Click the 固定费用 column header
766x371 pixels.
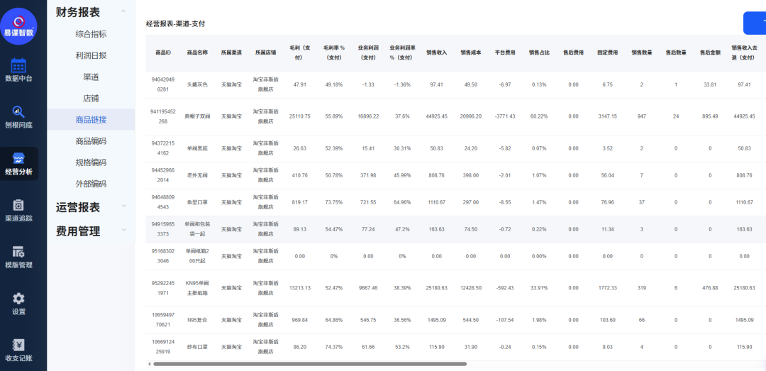point(608,52)
